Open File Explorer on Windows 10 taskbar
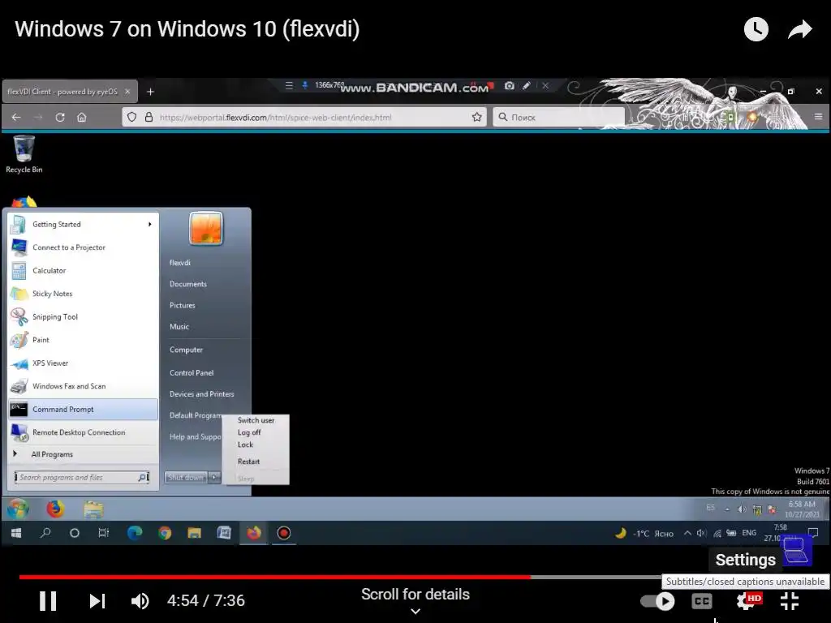Image resolution: width=831 pixels, height=623 pixels. [194, 533]
